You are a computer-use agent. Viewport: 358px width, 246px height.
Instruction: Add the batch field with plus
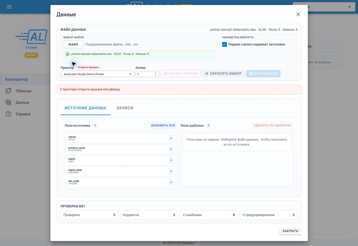click(x=171, y=160)
